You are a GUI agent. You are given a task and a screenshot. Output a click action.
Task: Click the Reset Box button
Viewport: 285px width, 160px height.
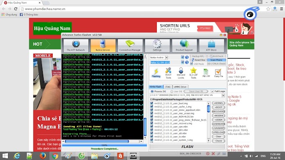click(x=198, y=60)
